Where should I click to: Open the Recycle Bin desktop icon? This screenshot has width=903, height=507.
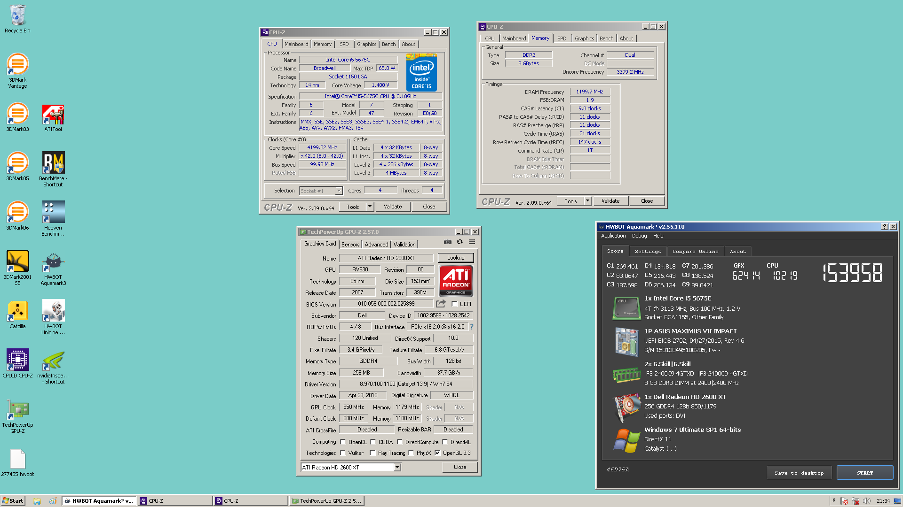[x=17, y=19]
